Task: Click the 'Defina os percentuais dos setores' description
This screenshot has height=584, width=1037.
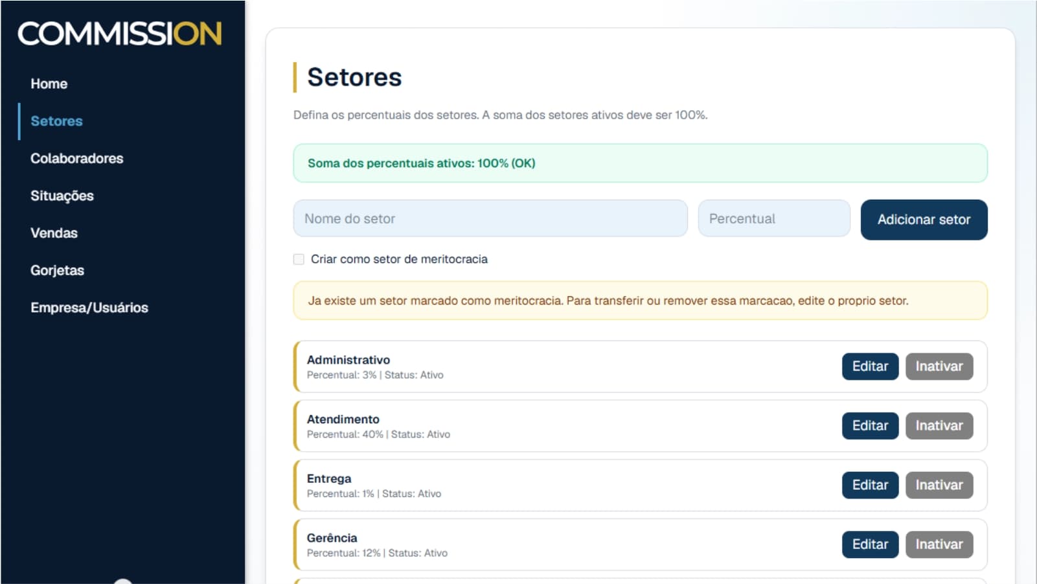Action: [500, 115]
